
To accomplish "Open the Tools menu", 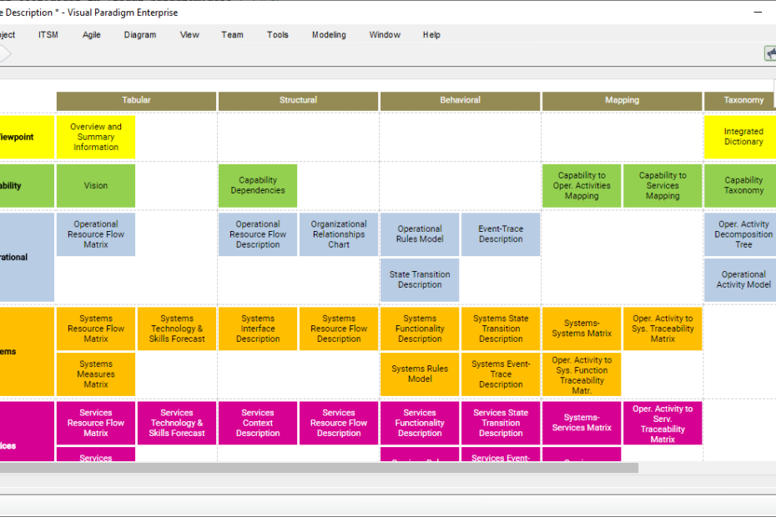I will pyautogui.click(x=278, y=35).
